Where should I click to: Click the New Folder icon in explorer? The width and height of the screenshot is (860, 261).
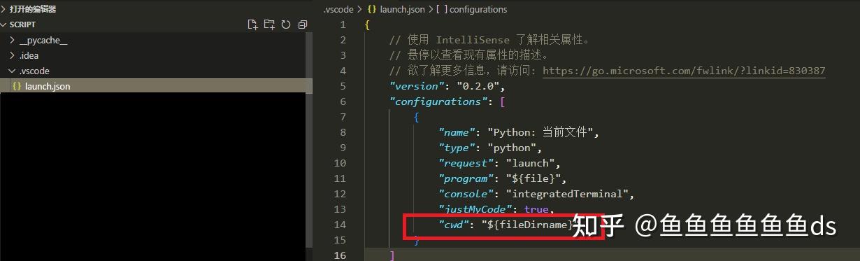pos(270,24)
